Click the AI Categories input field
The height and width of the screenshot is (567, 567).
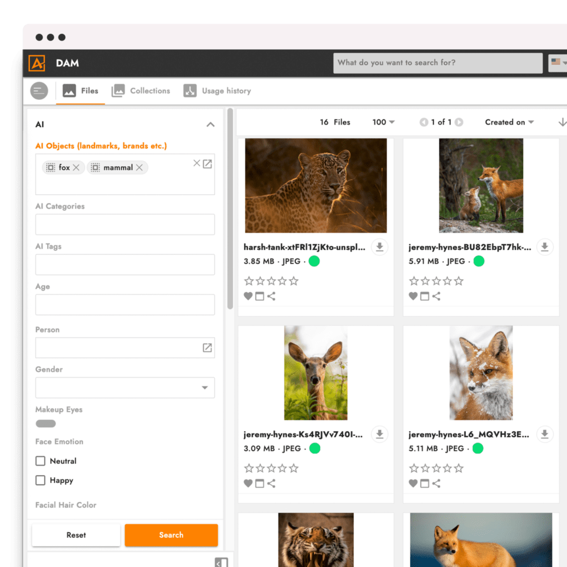coord(125,225)
